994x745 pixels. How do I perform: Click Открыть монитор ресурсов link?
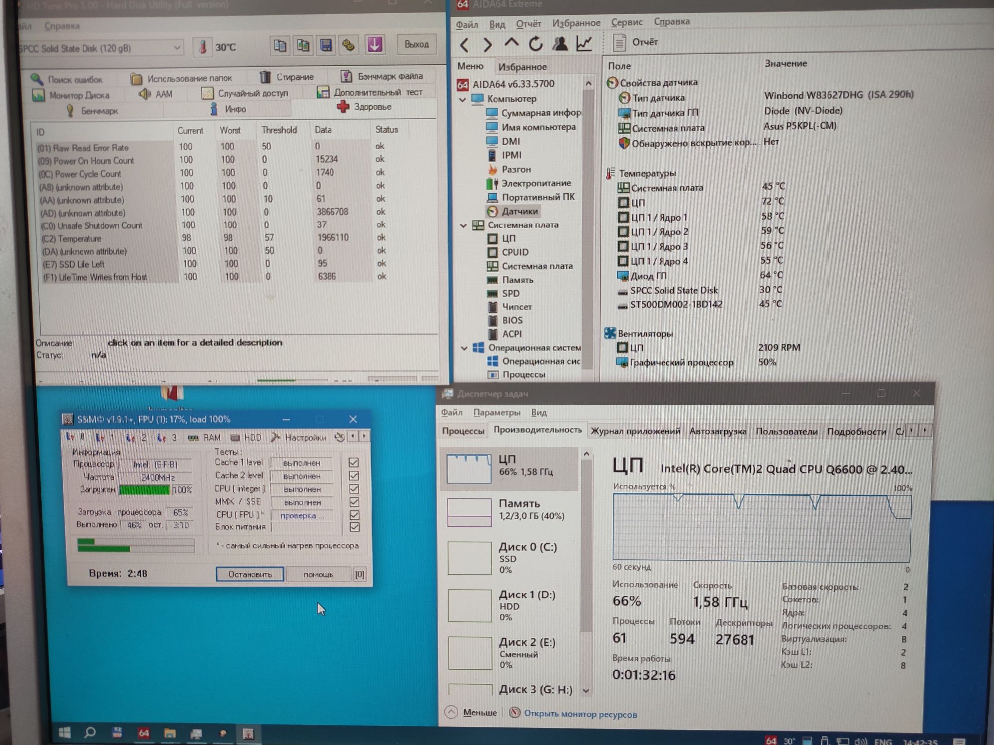click(580, 714)
